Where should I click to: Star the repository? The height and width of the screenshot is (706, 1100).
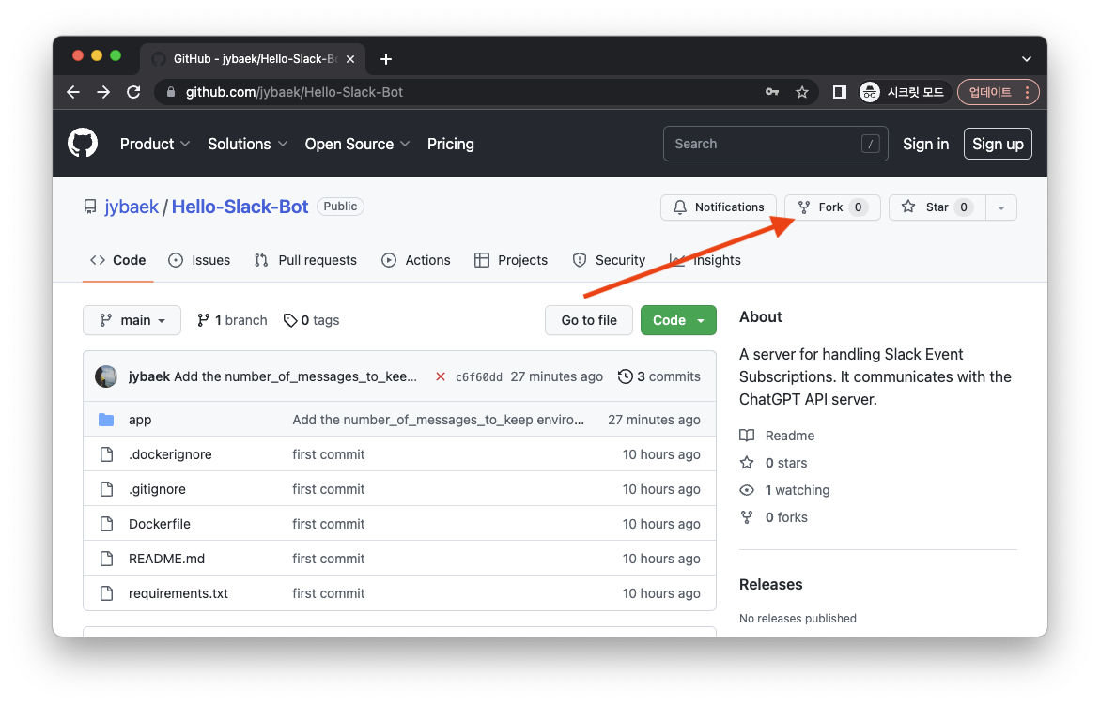(937, 207)
